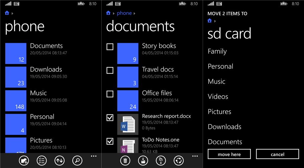Tap 'Pictures' folder name in phone list

[41, 140]
